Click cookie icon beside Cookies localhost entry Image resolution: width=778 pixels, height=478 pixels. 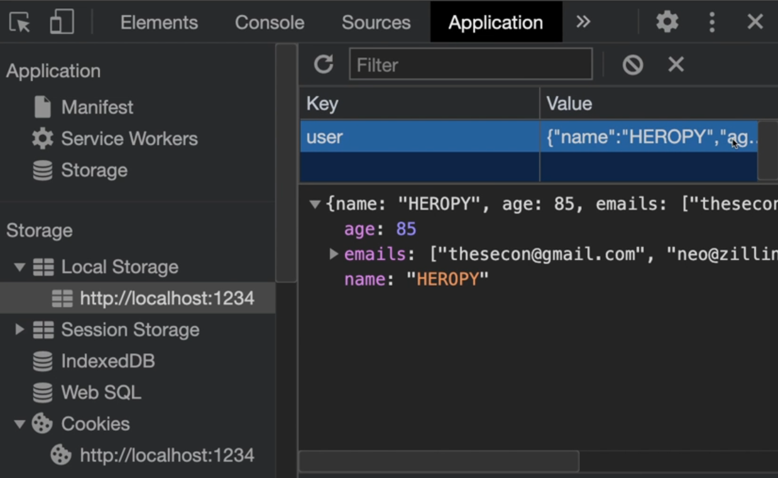[x=61, y=455]
